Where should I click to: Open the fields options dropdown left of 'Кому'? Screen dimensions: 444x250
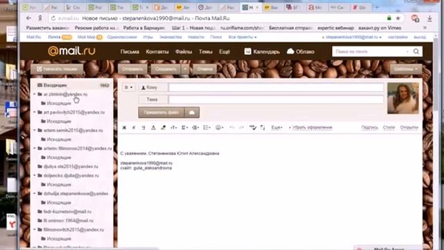pyautogui.click(x=128, y=87)
